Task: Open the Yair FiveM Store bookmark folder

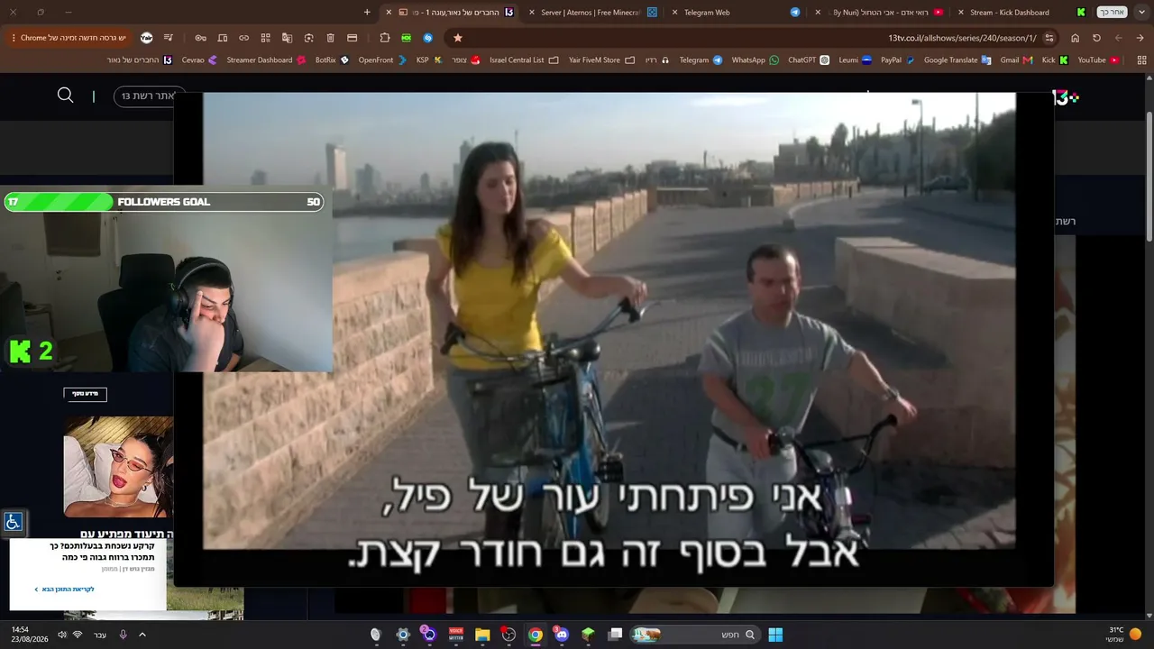Action: click(x=601, y=60)
